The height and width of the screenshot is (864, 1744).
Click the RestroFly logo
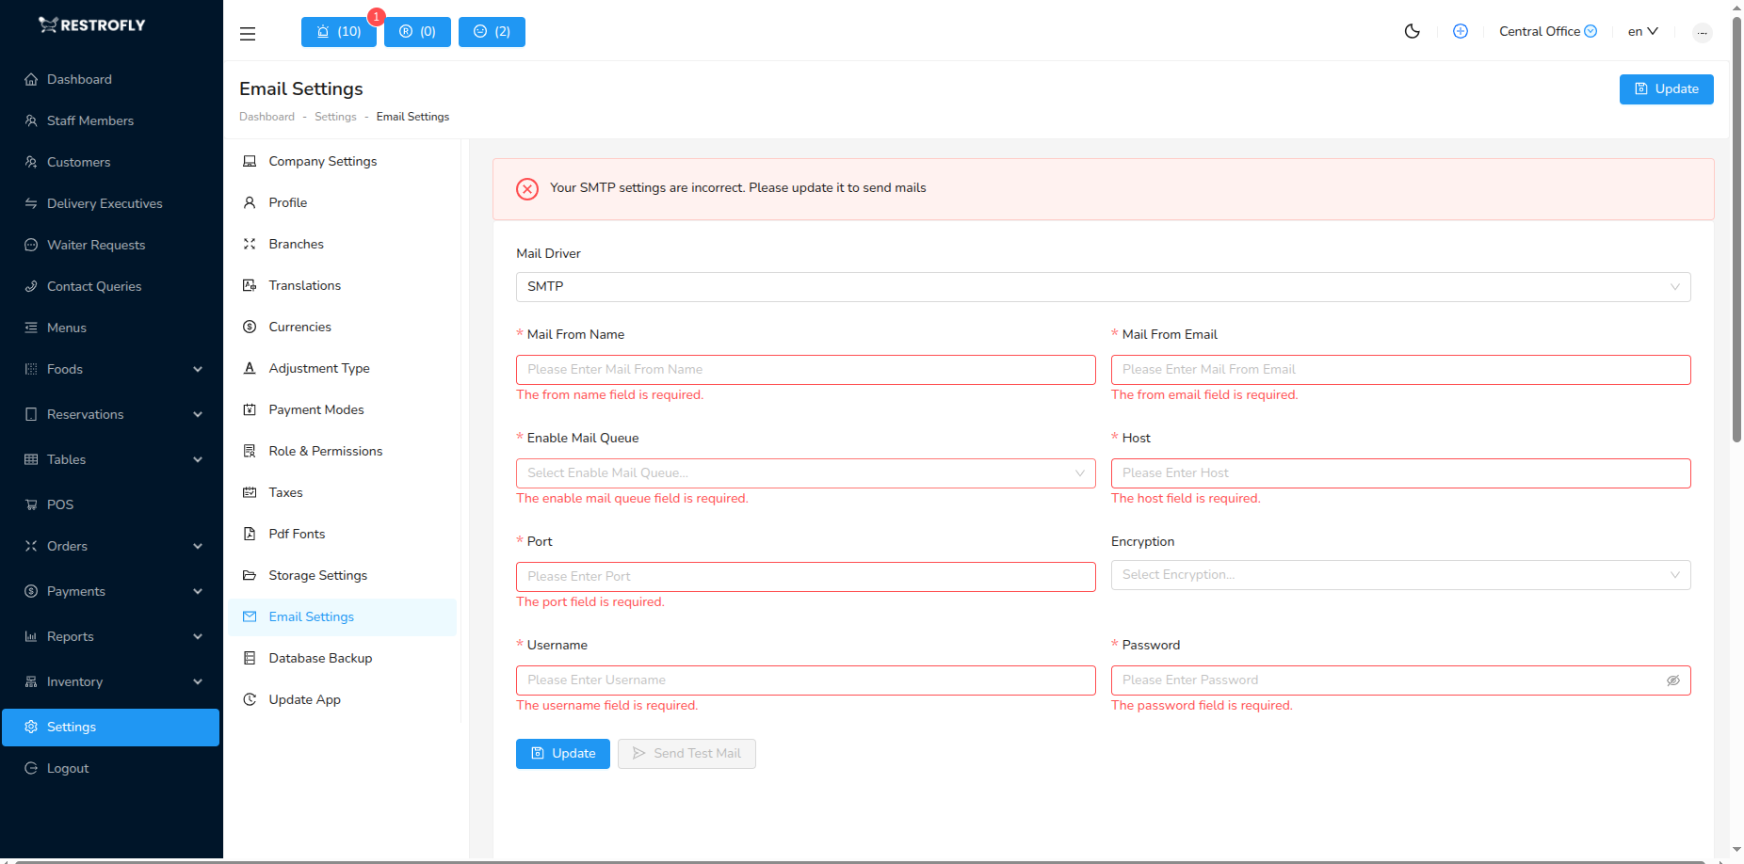pyautogui.click(x=92, y=25)
